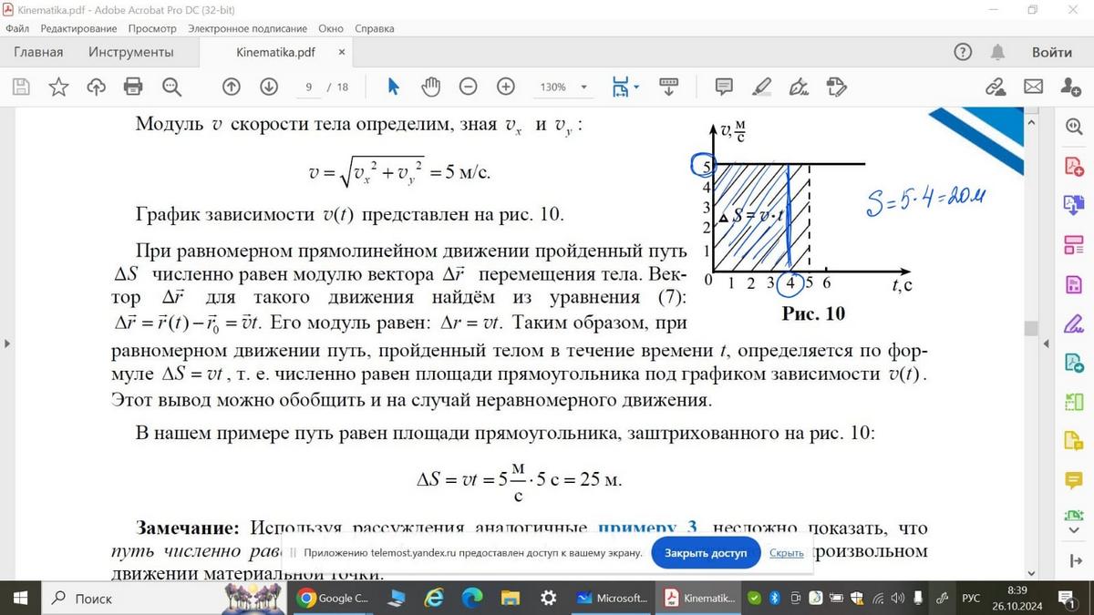Add a sticky note comment

coord(724,87)
